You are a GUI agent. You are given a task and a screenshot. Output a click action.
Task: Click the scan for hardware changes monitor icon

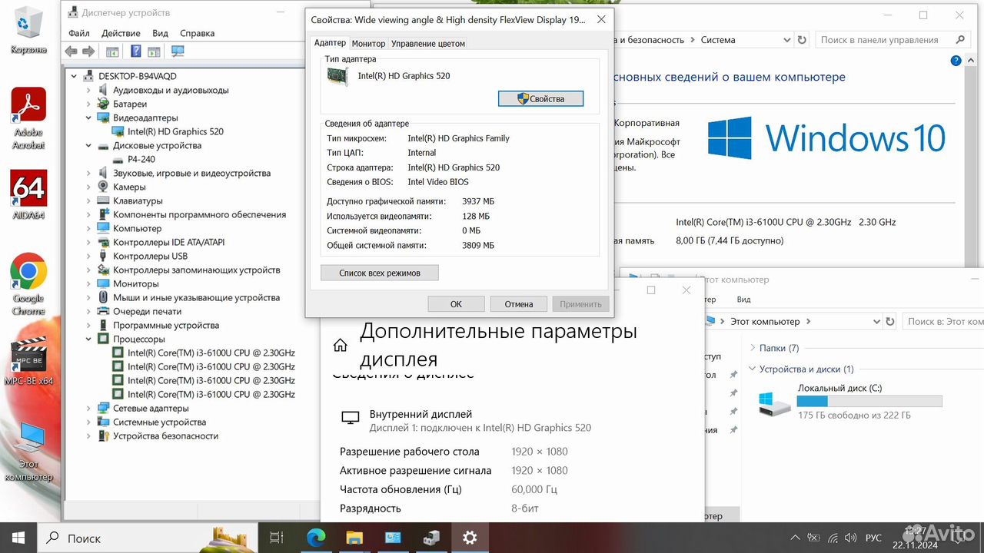coord(178,51)
